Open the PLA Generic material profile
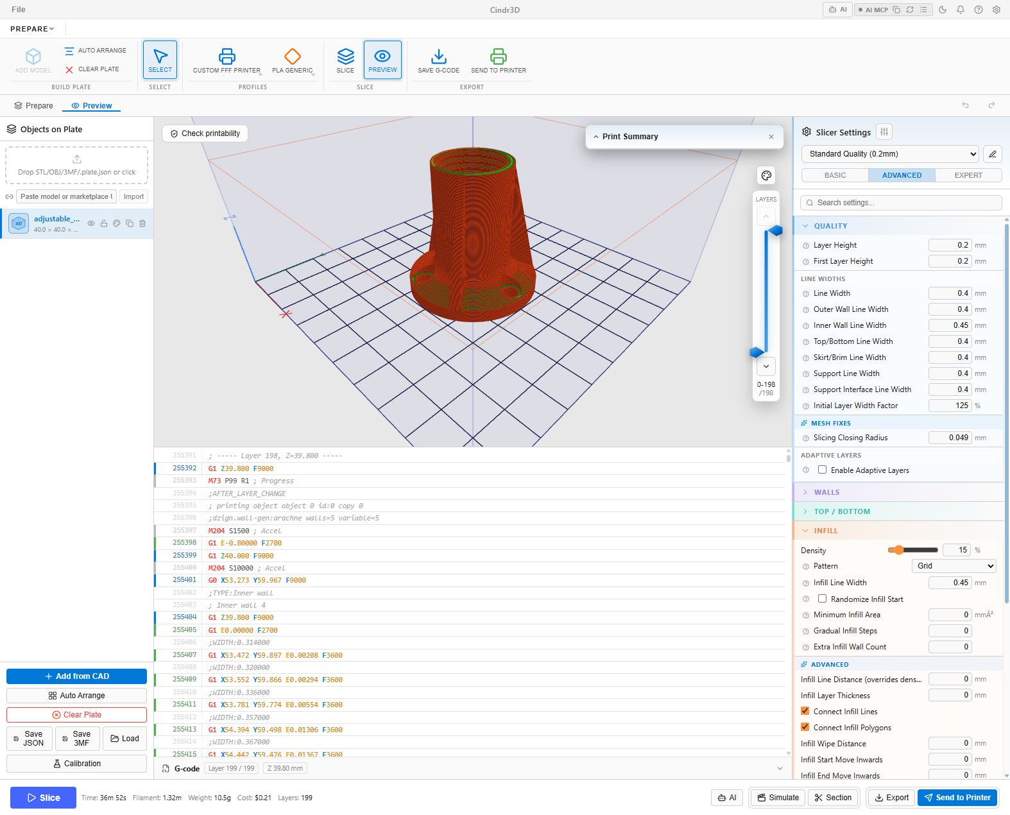Viewport: 1010px width, 815px height. (293, 60)
